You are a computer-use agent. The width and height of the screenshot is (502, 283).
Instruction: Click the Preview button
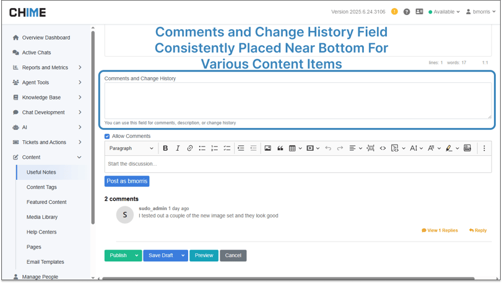point(204,256)
